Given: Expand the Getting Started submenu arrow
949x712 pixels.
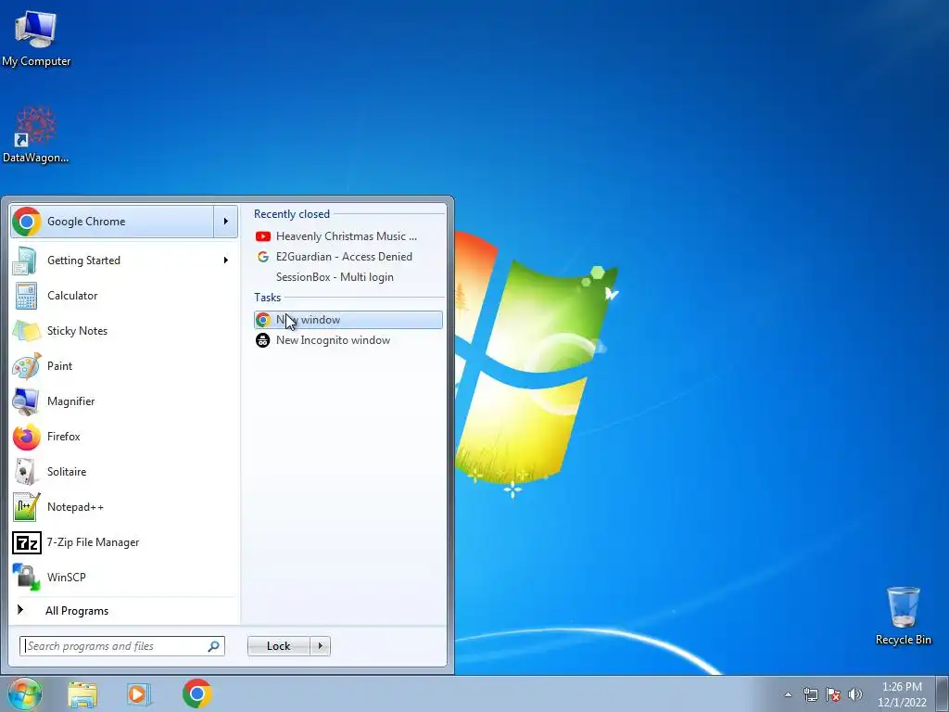Looking at the screenshot, I should pos(226,261).
